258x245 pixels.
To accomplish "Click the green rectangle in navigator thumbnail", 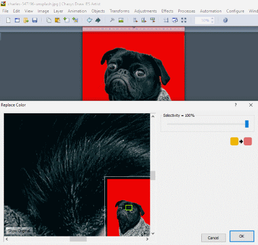I will point(129,208).
